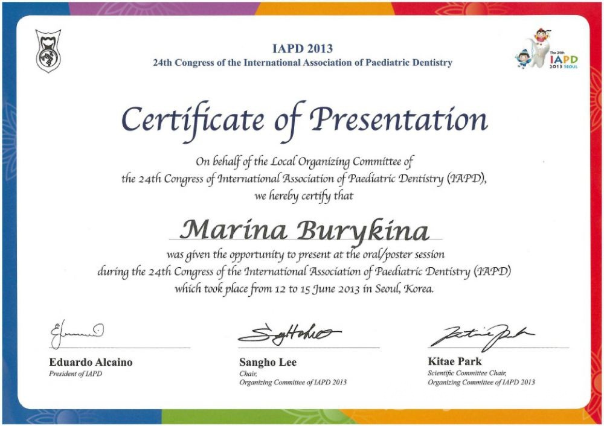Click the '24th Congress' subtitle under the header

coord(302,63)
